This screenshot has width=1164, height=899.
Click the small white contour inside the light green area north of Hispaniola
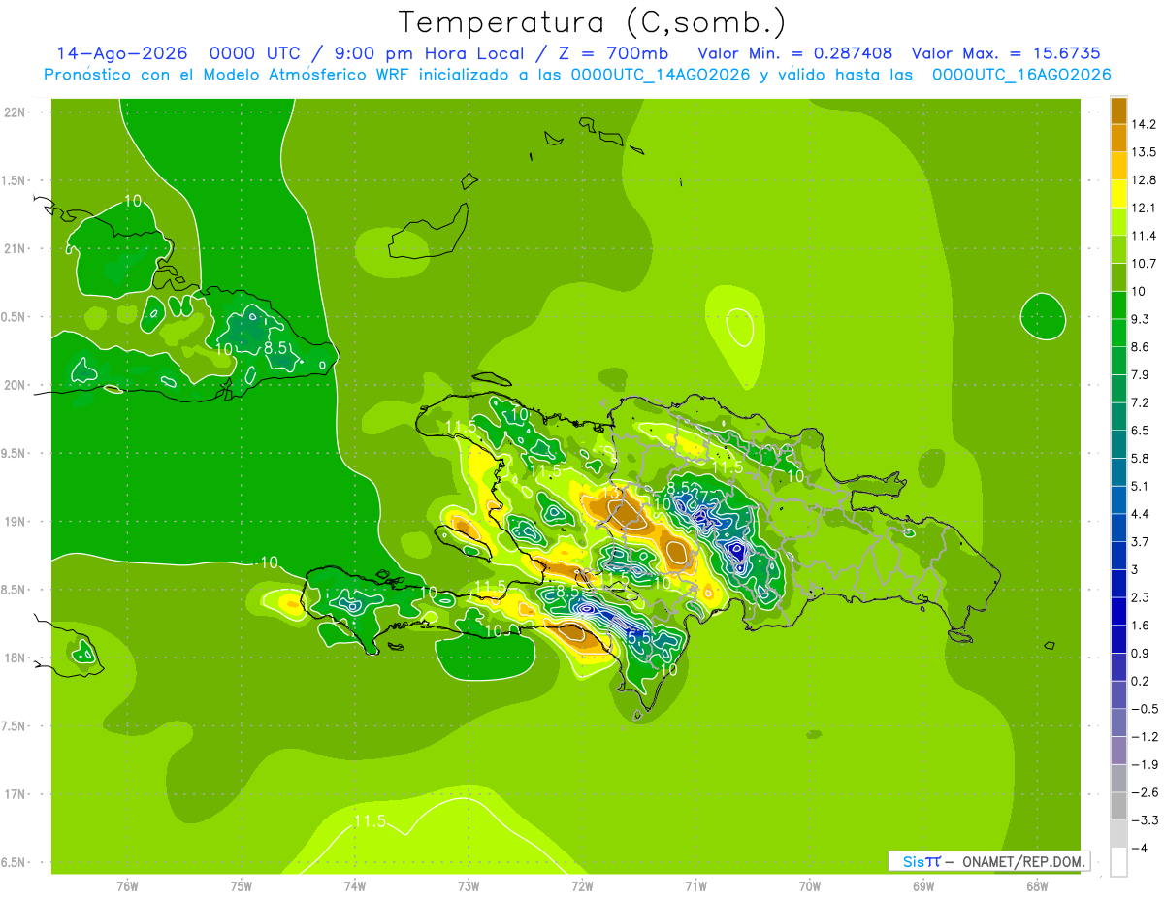[740, 327]
